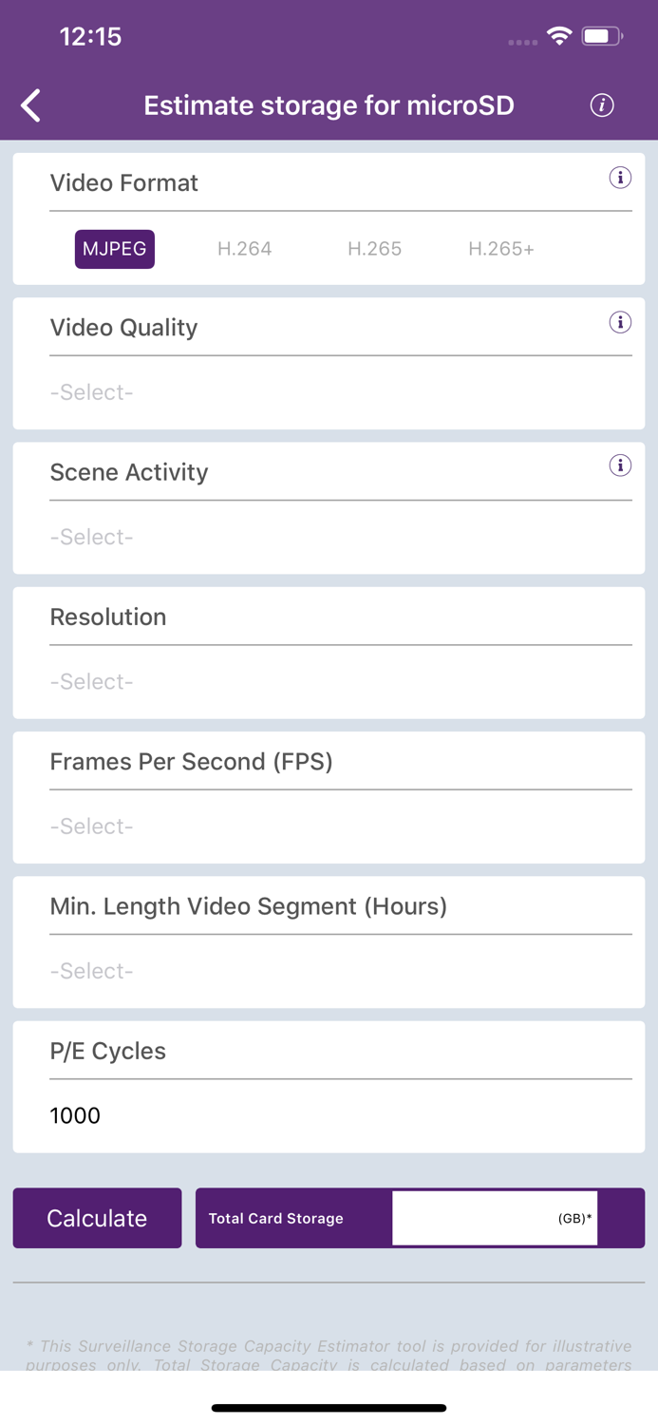Open the Scene Activity select dropdown
658x1425 pixels.
tap(329, 537)
